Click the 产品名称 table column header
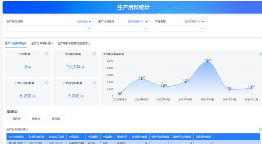 [x=76, y=136]
